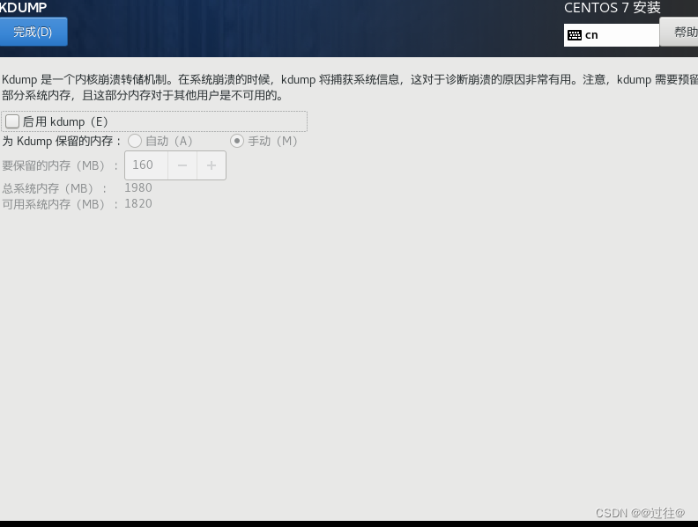Increase reserved memory with plus button
Screen dimensions: 698x527
pos(212,165)
